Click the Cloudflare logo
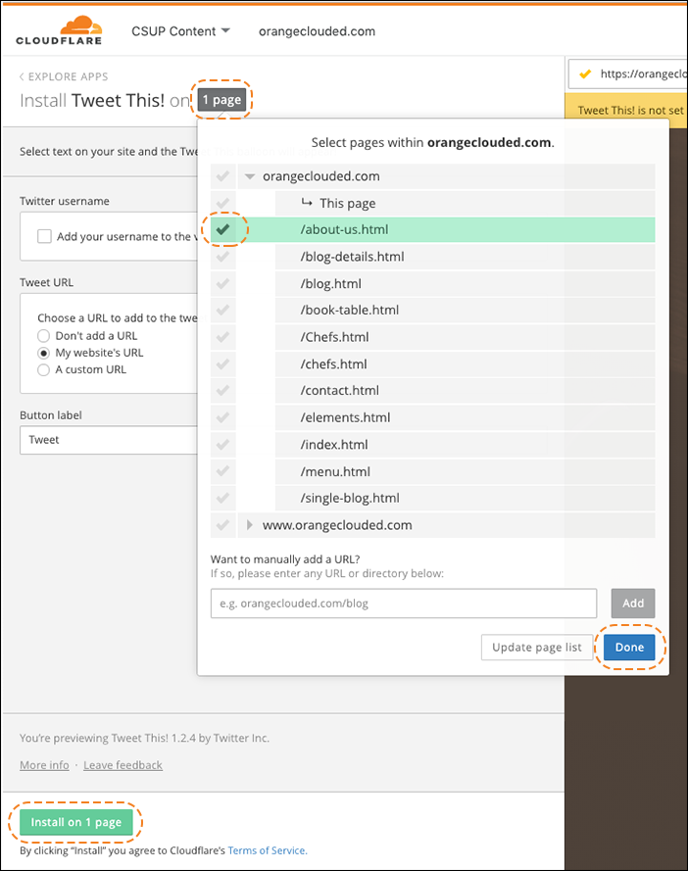Viewport: 688px width, 871px height. [x=59, y=31]
